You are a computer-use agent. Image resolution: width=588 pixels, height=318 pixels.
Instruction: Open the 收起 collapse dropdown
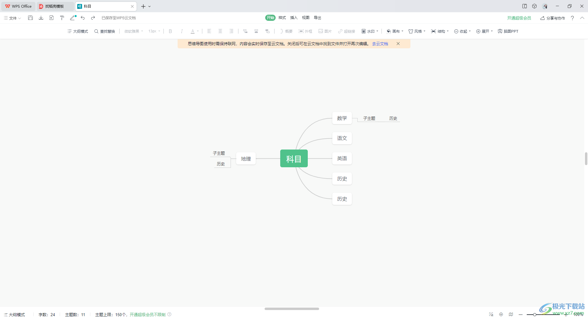[462, 31]
